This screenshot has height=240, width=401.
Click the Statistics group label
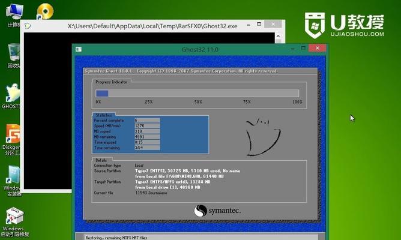[x=104, y=115]
